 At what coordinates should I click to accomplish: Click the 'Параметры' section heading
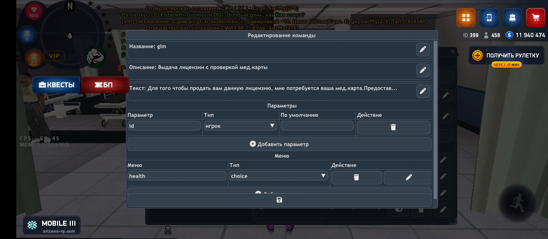282,106
